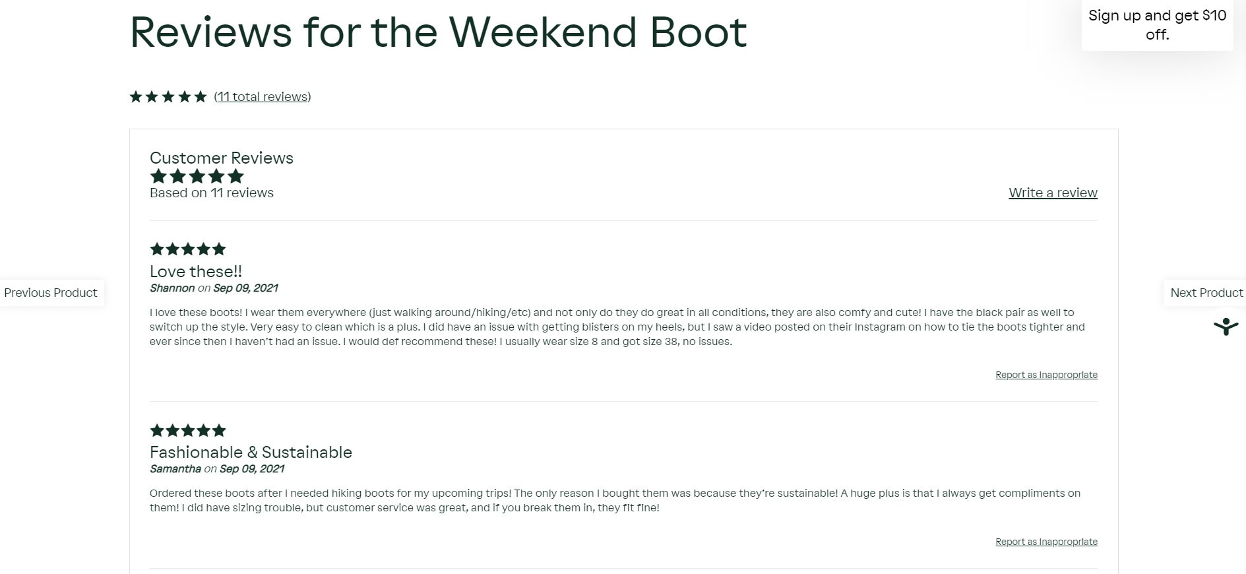Click Shannon's review body text
Image resolution: width=1246 pixels, height=574 pixels.
tap(617, 327)
